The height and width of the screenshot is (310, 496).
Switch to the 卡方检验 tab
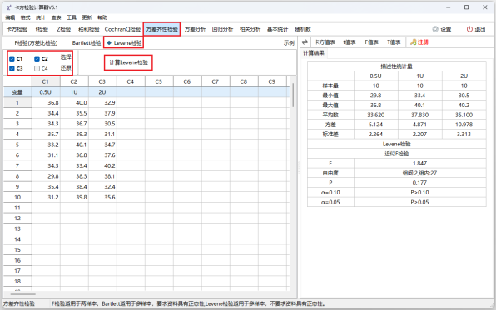coord(17,29)
